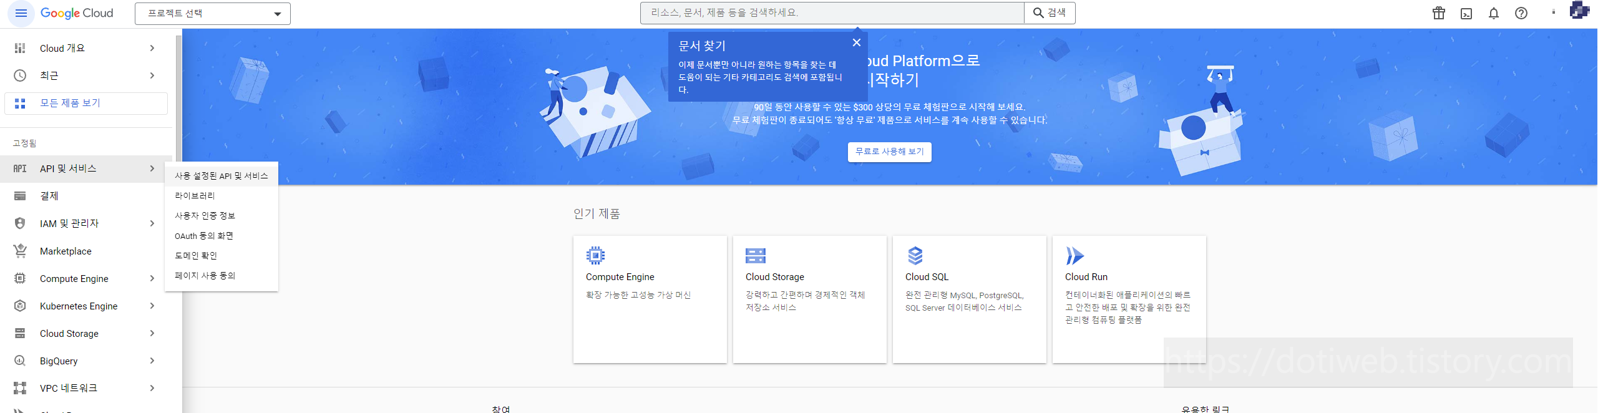Image resolution: width=1598 pixels, height=413 pixels.
Task: Focus the resource search input field
Action: pyautogui.click(x=832, y=13)
